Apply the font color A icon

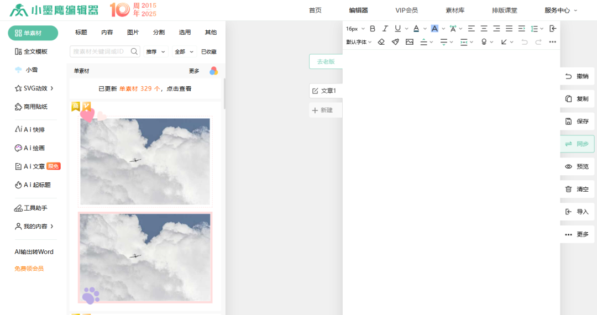coord(416,29)
